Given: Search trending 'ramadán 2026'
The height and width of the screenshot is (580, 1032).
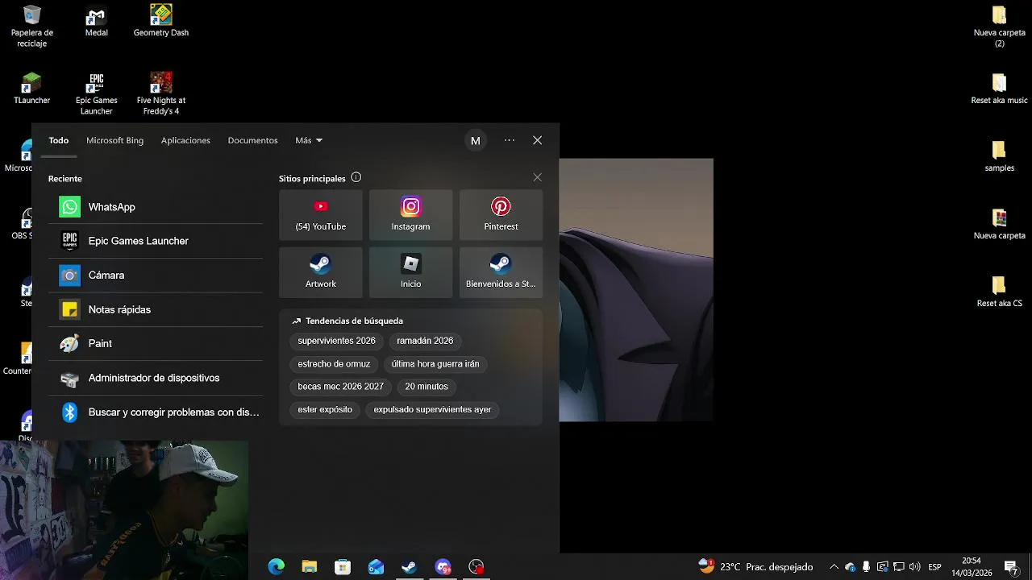Looking at the screenshot, I should 425,341.
